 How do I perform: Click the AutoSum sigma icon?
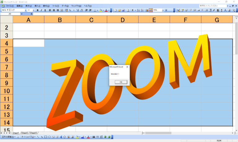click(133, 10)
